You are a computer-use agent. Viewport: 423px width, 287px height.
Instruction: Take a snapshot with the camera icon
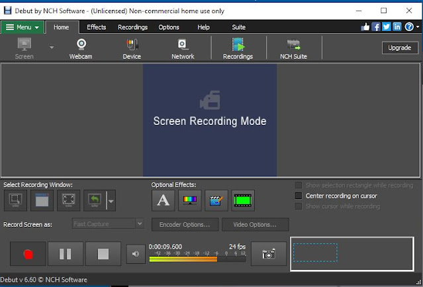(x=268, y=254)
